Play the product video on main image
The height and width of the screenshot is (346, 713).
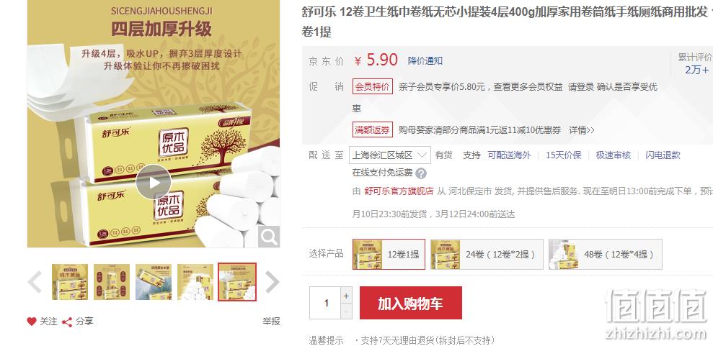(x=154, y=182)
